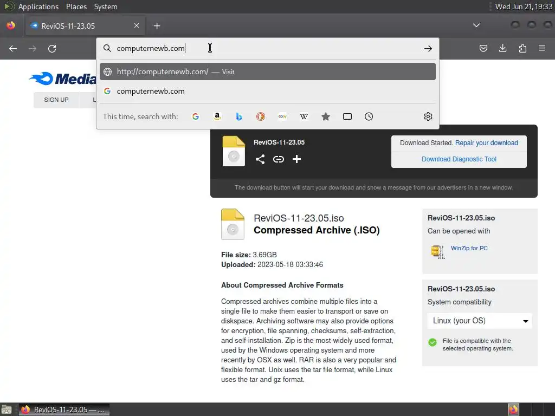
Task: Open the Applications menu
Action: pyautogui.click(x=38, y=6)
